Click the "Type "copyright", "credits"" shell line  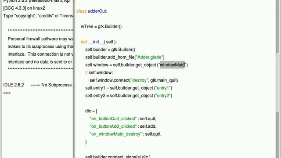[x=38, y=16]
